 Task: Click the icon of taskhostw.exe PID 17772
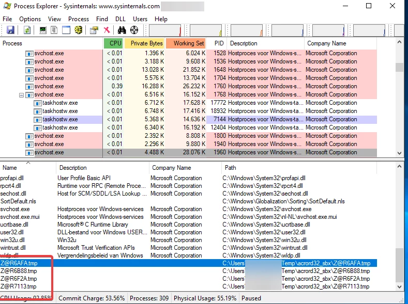coord(38,103)
